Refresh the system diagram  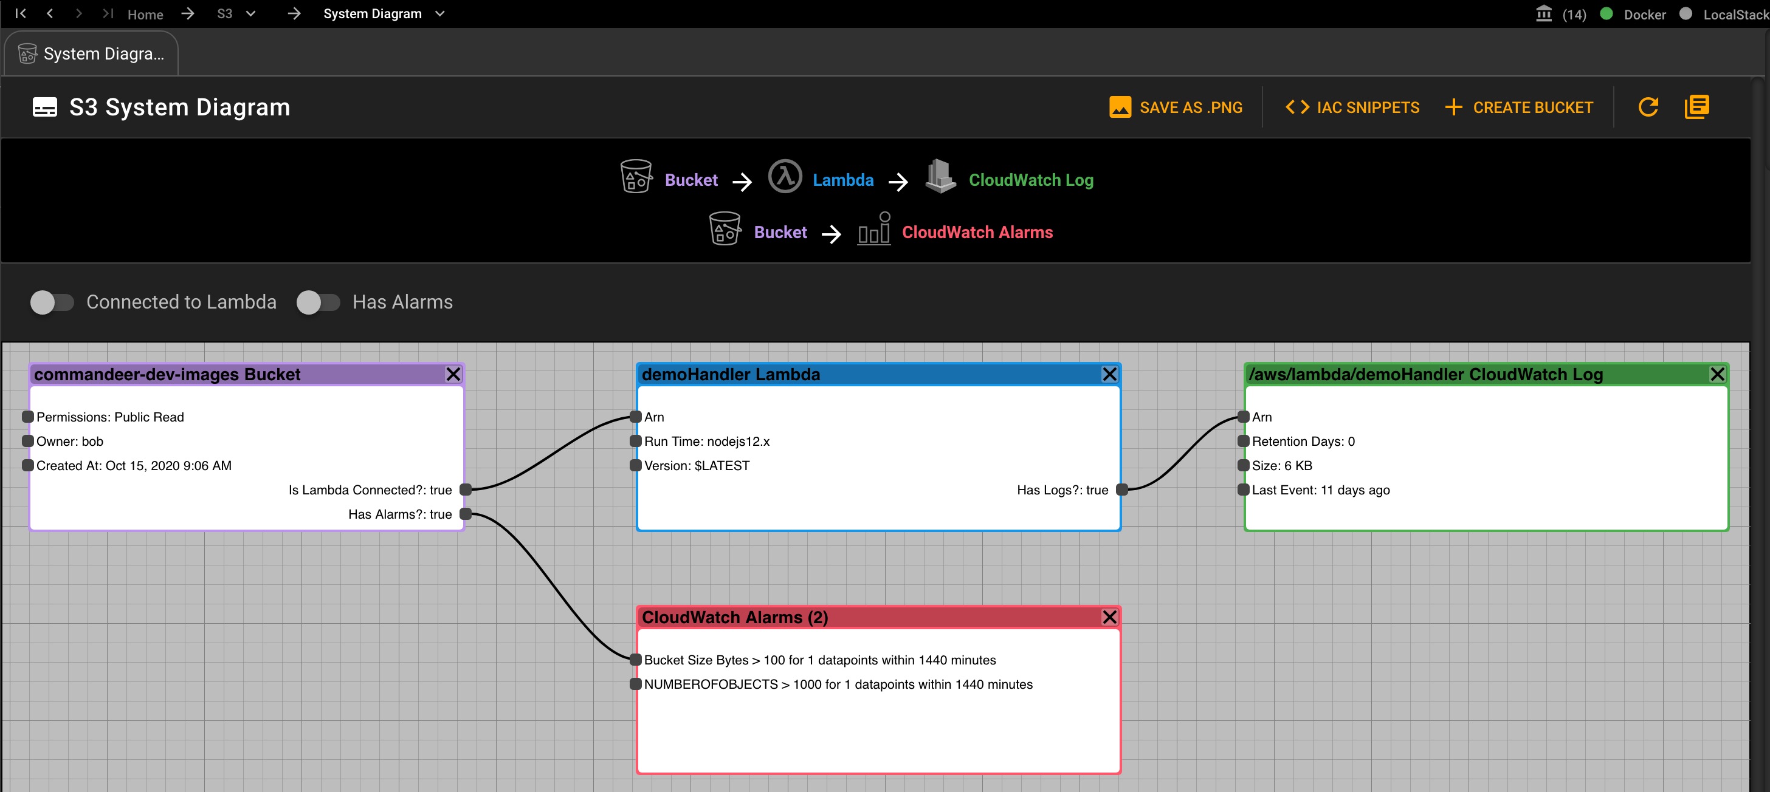pyautogui.click(x=1648, y=107)
